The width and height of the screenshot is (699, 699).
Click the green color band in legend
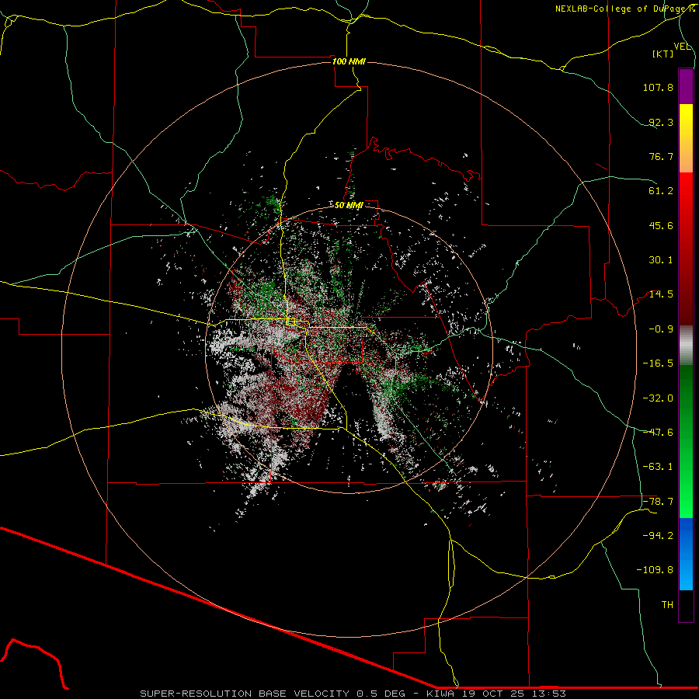(686, 441)
